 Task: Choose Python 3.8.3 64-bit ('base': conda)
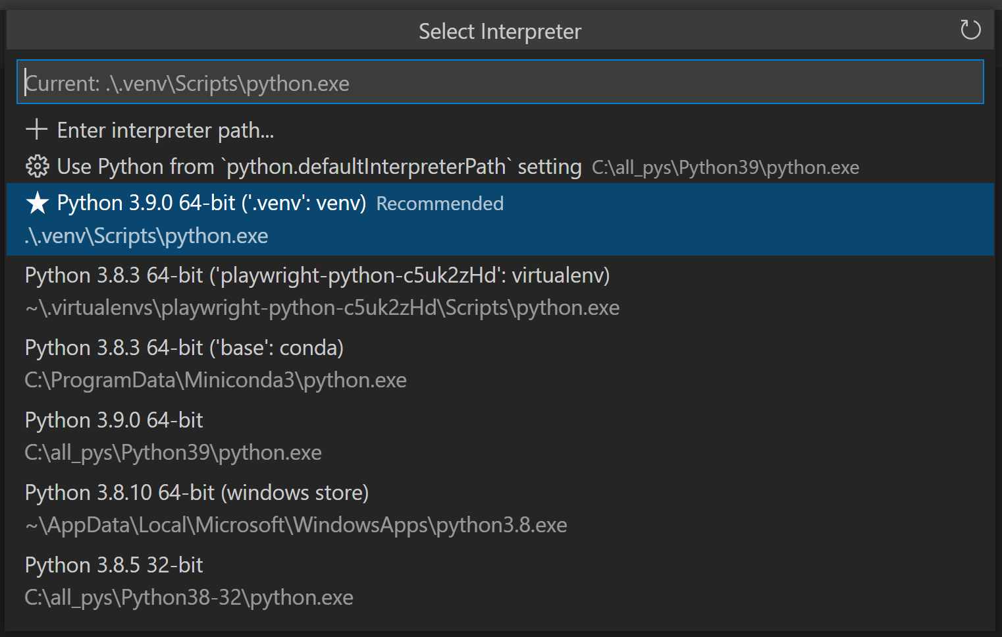[x=184, y=348]
